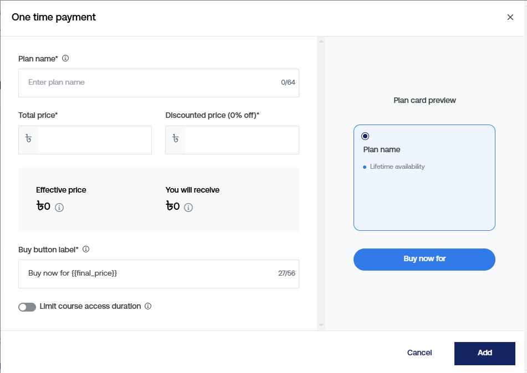Click the Buy now for preview button
This screenshot has width=527, height=373.
coord(424,259)
